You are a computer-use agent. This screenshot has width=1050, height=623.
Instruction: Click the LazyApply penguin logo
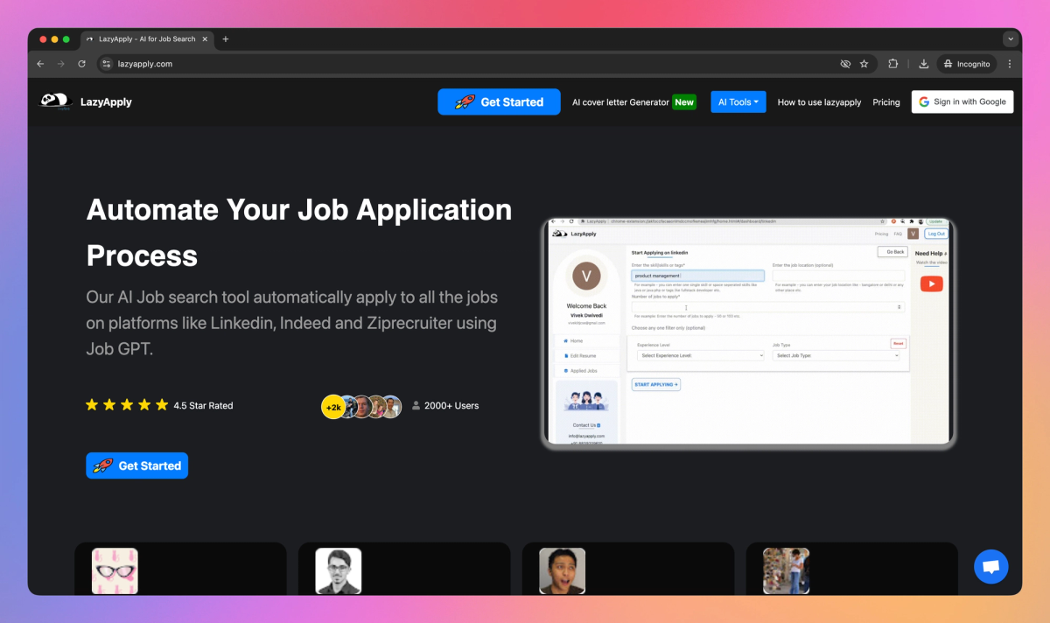tap(54, 101)
